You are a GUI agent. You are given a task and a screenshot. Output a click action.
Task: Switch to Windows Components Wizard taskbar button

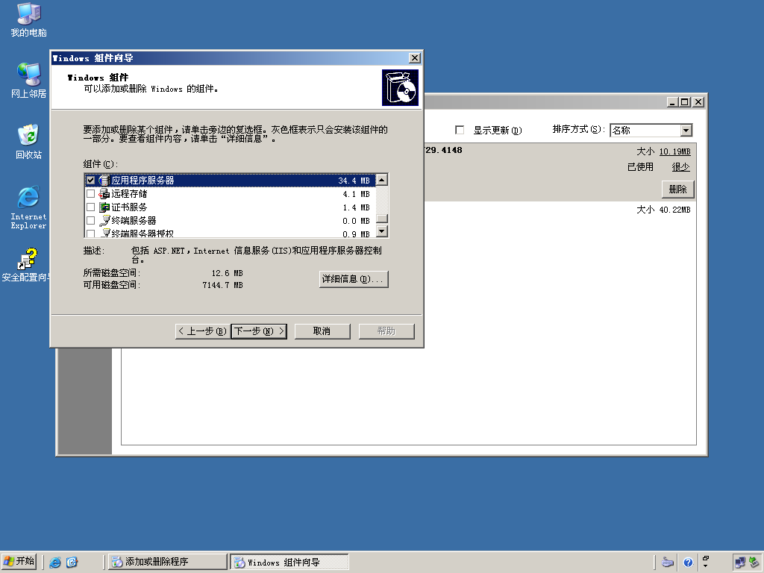[289, 562]
